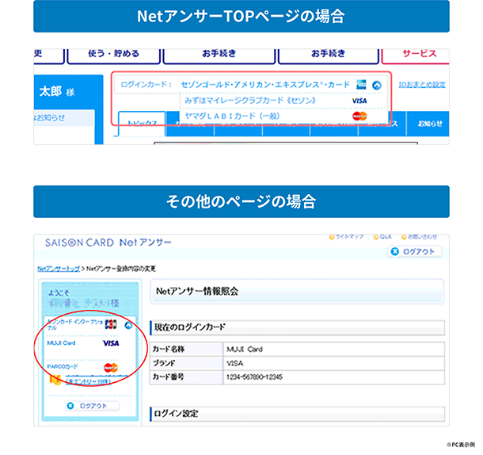The height and width of the screenshot is (455, 483).
Task: Click the VISA logo beside みずほマイレージクラブカード
Action: pos(359,101)
